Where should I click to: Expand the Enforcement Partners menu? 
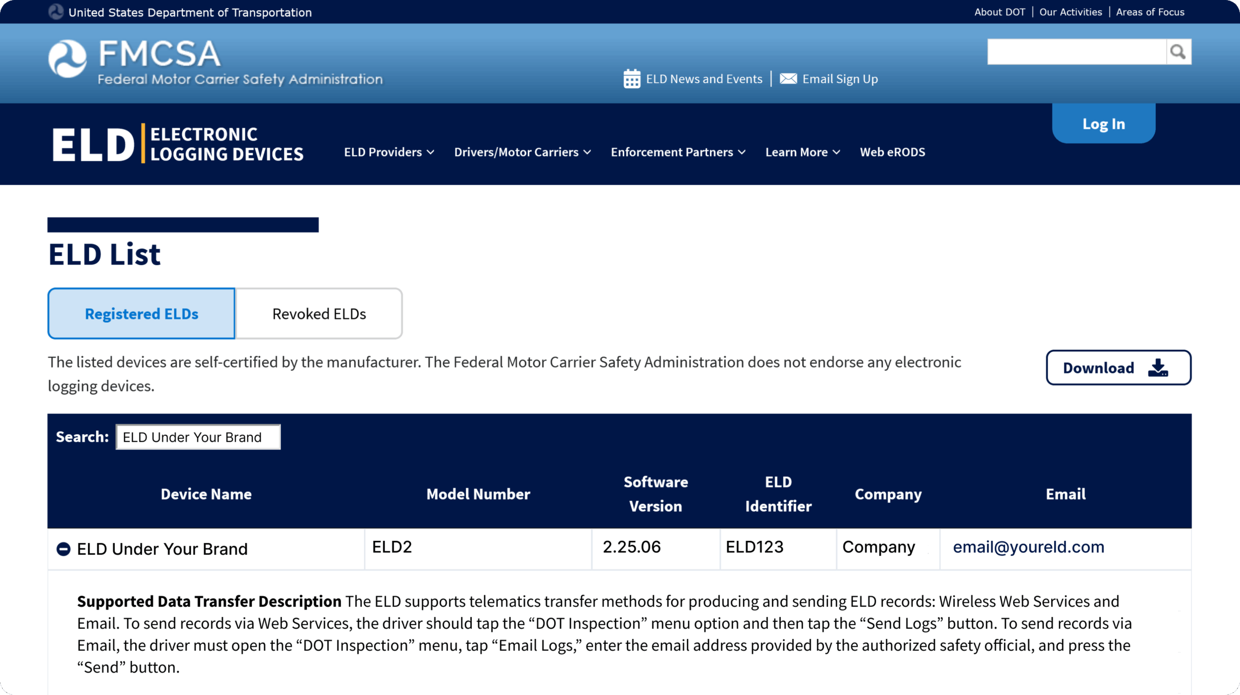click(x=678, y=152)
